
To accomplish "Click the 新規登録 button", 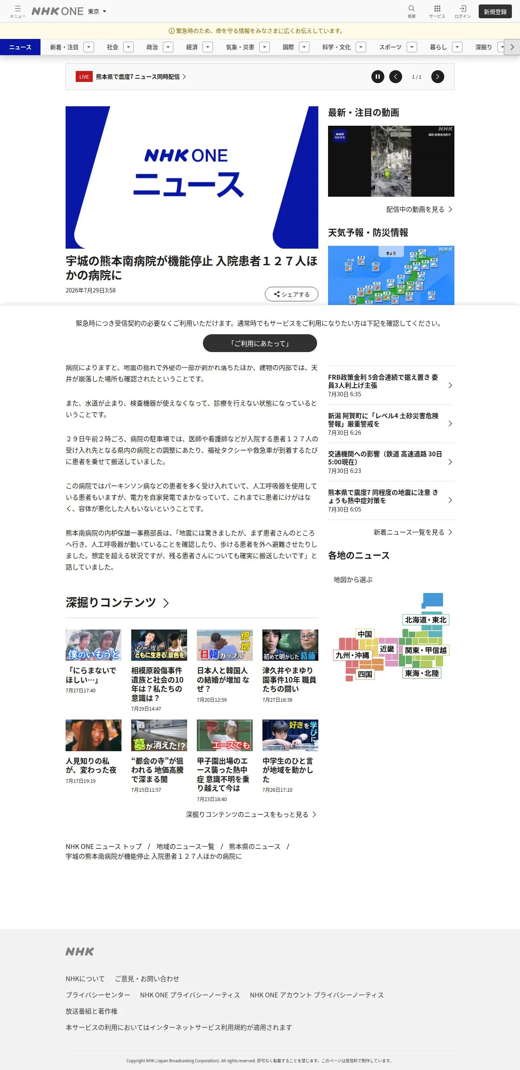I will (x=495, y=11).
